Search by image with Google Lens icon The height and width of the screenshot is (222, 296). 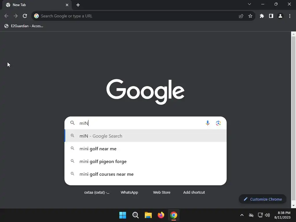pyautogui.click(x=218, y=123)
